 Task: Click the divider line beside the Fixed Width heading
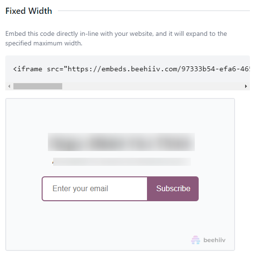(154, 11)
